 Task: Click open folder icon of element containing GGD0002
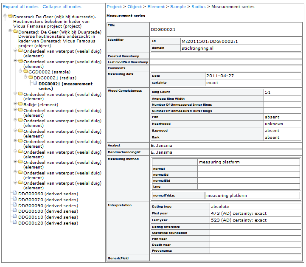[x=20, y=61]
